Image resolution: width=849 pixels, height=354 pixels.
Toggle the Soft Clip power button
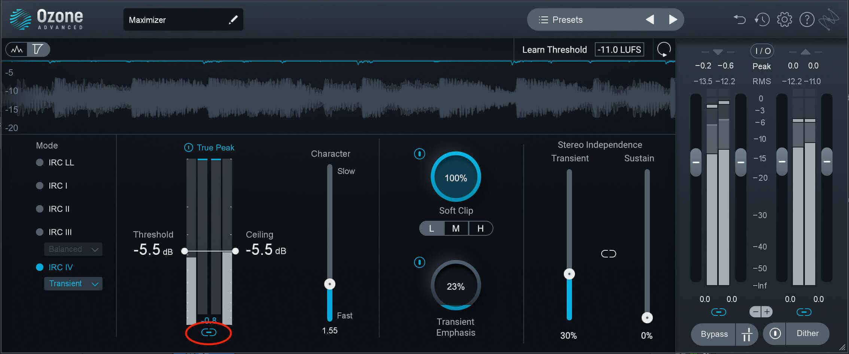click(419, 154)
